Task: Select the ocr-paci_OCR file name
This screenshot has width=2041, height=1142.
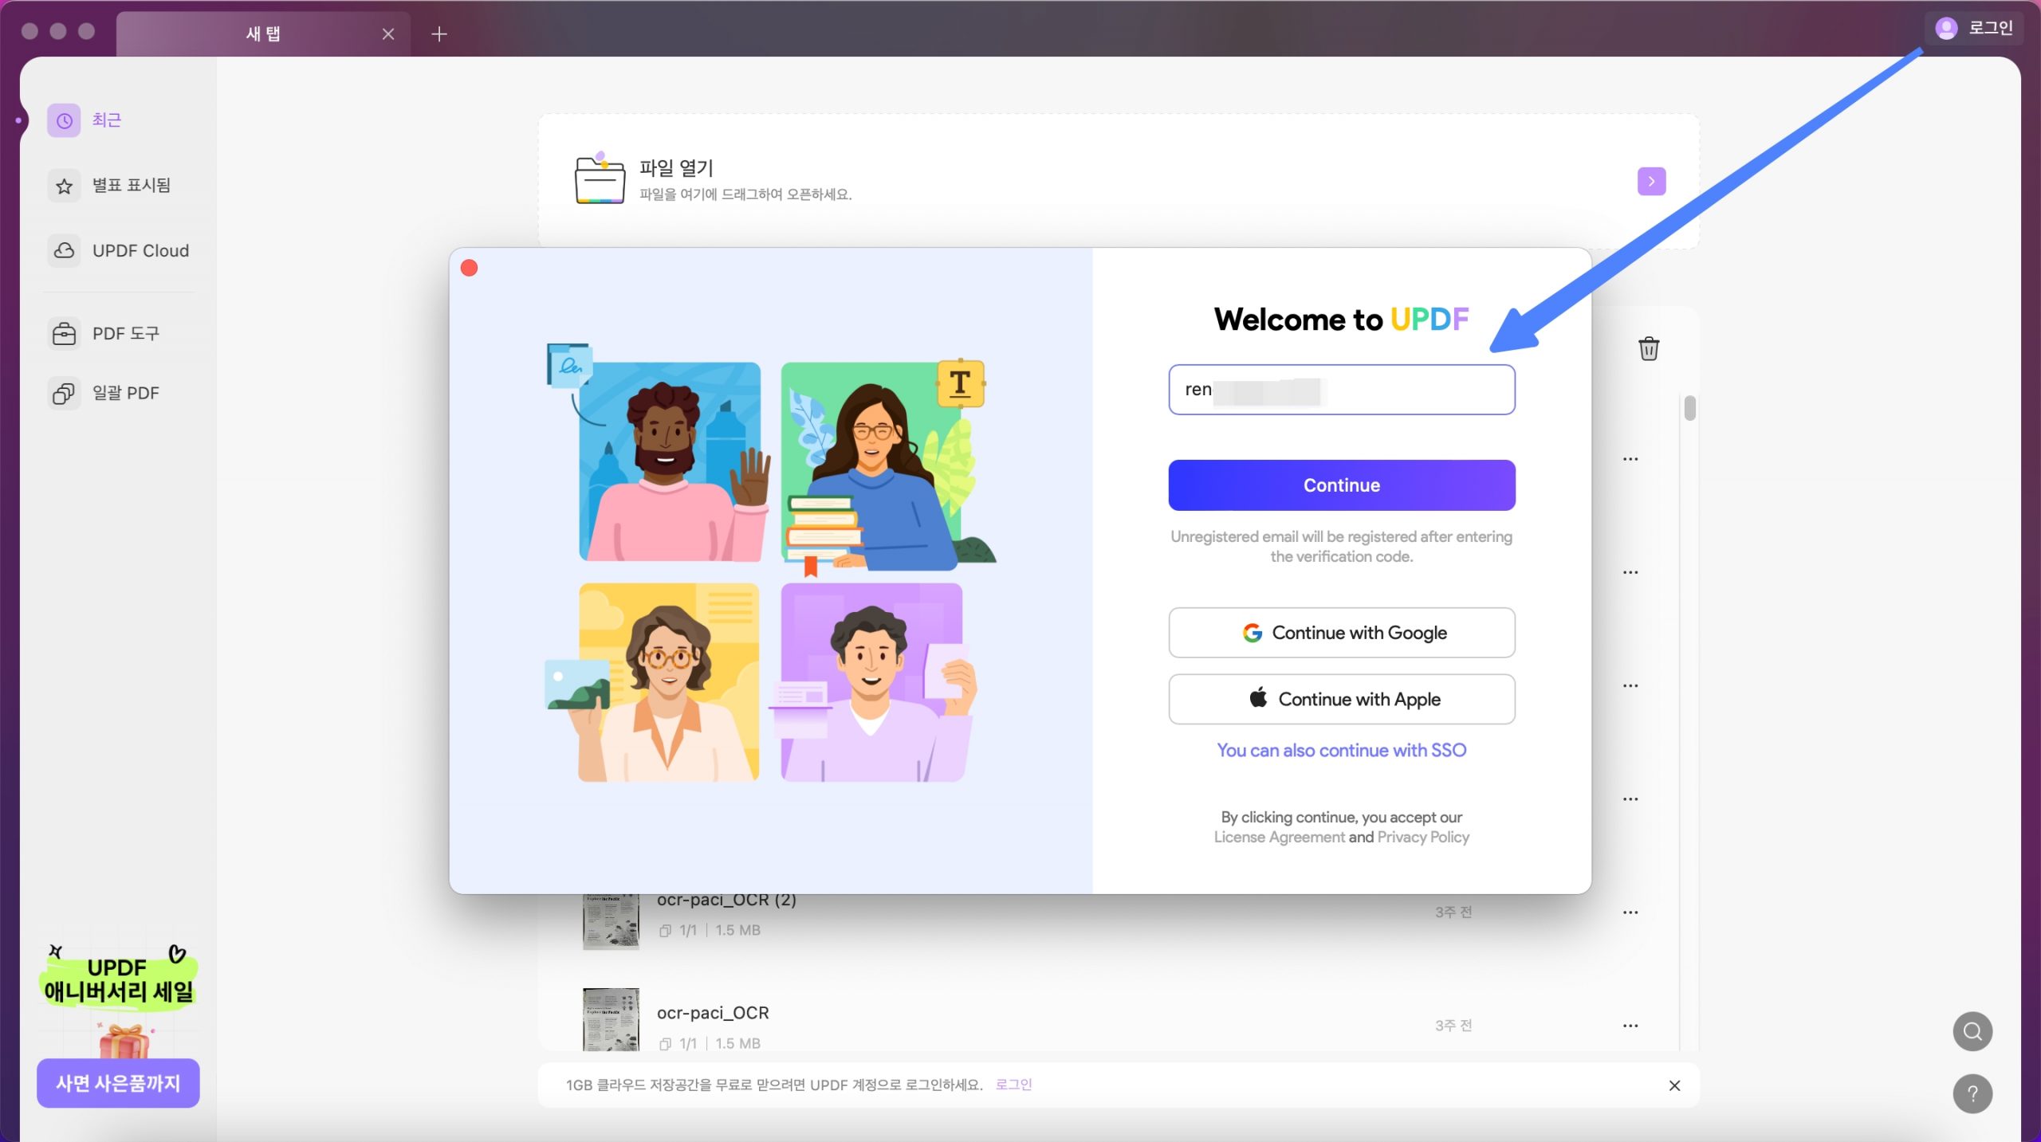Action: (713, 1013)
